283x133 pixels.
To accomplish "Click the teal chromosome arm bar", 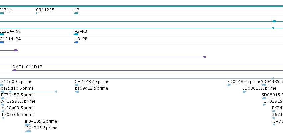I will (x=142, y=6).
